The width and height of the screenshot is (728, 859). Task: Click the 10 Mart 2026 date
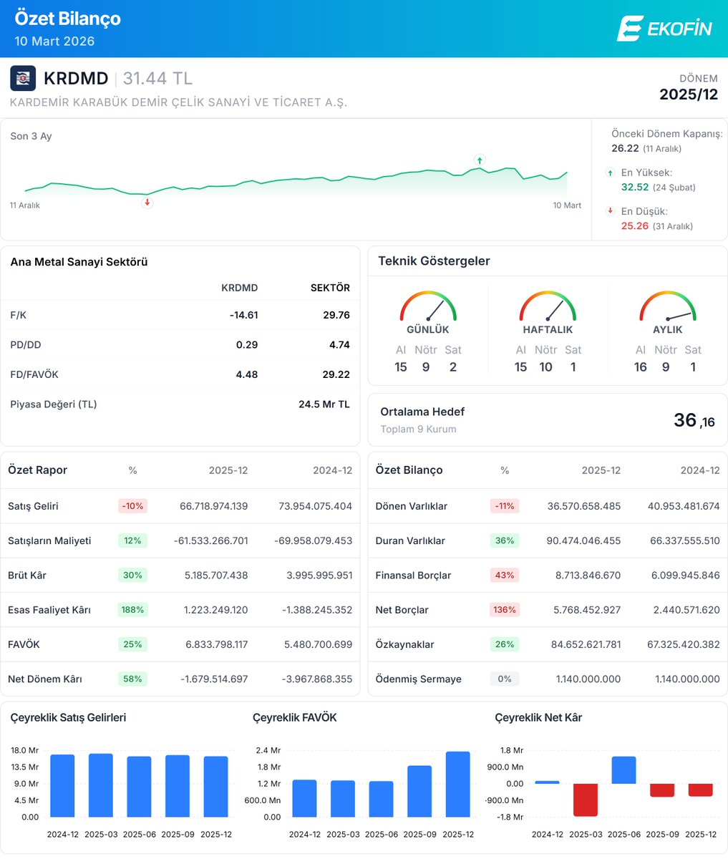(x=54, y=42)
